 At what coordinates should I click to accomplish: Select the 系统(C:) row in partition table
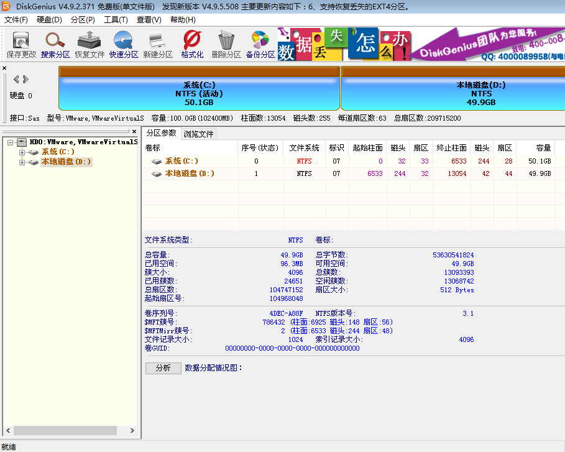click(x=181, y=161)
